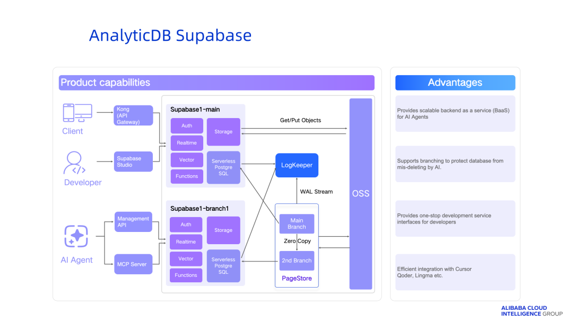Select the Supabase Studio box
The width and height of the screenshot is (573, 322).
coord(133,162)
